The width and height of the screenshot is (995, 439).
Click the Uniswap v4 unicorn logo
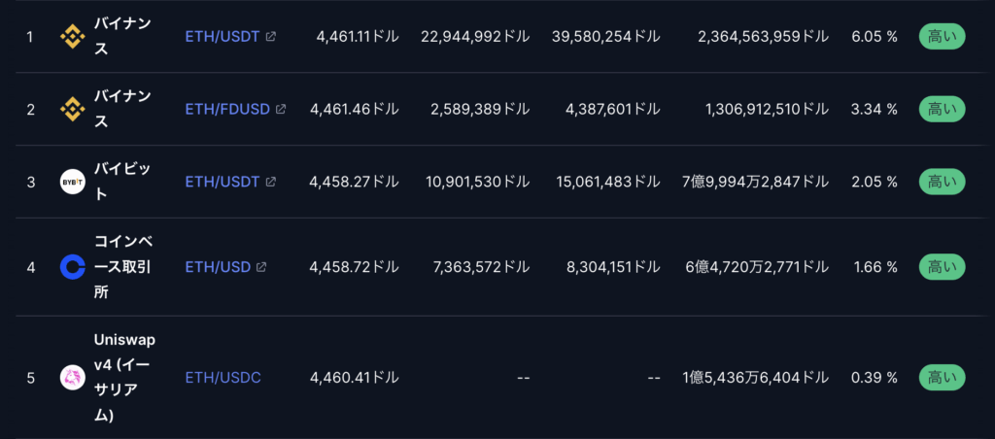coord(72,378)
